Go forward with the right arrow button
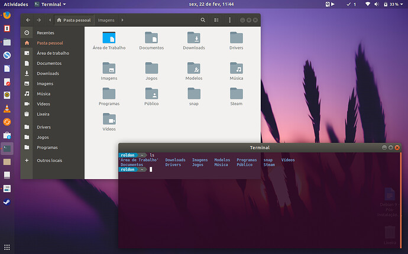This screenshot has height=254, width=408. click(39, 20)
